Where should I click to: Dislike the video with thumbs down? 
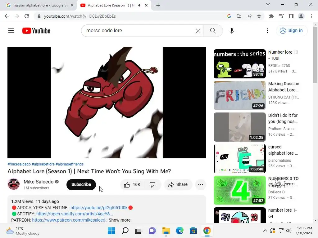[152, 184]
